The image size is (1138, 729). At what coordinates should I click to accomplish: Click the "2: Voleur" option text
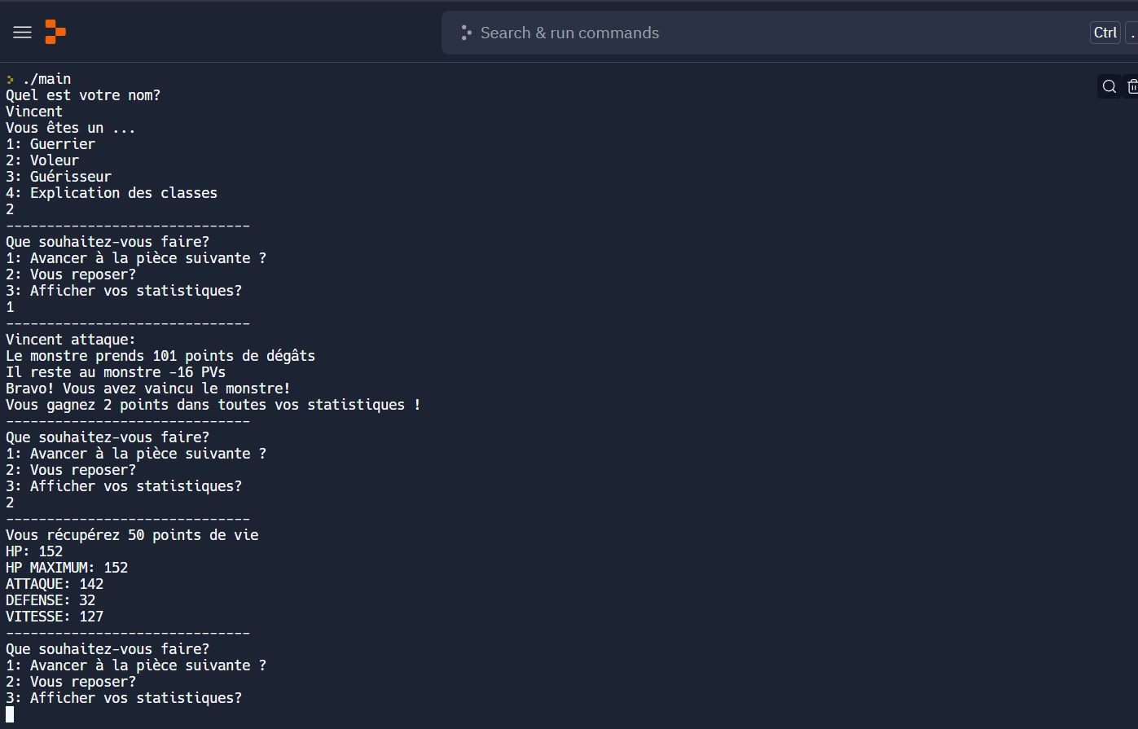click(x=42, y=160)
